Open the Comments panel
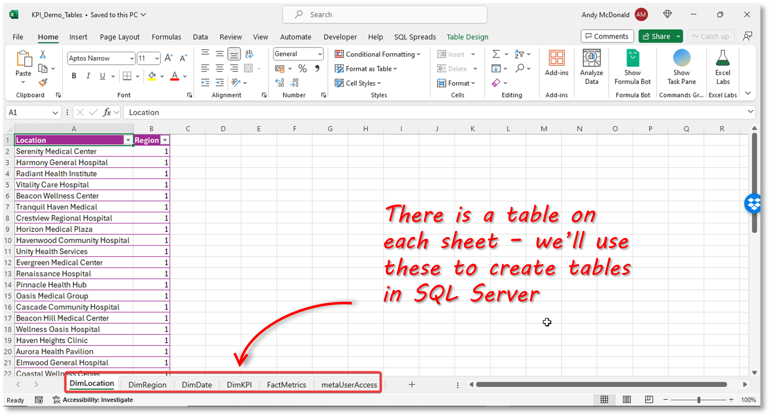Screen dimensions: 771x417 (x=607, y=36)
